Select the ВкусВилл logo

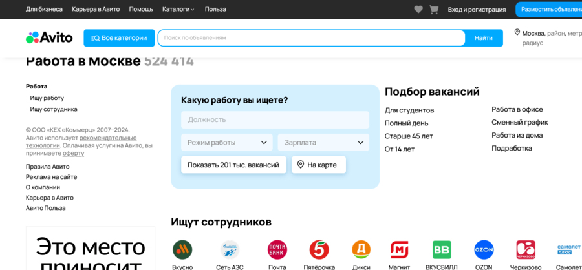[442, 249]
